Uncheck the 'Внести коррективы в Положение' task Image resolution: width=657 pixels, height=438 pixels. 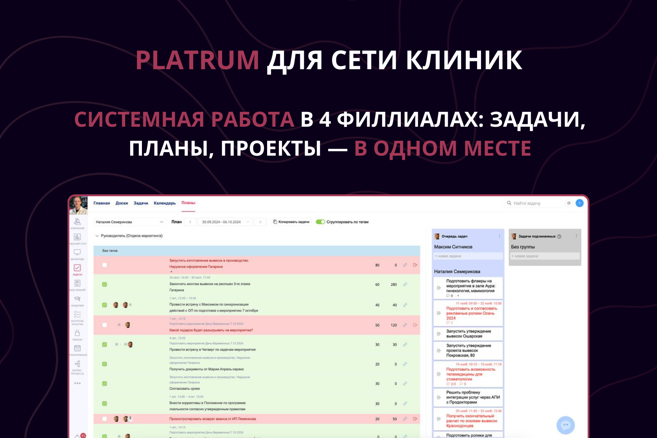pyautogui.click(x=104, y=403)
